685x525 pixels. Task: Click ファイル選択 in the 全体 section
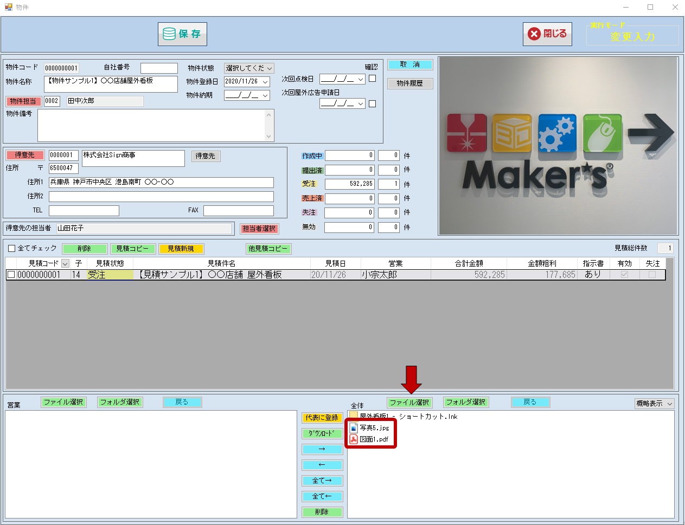pos(409,403)
